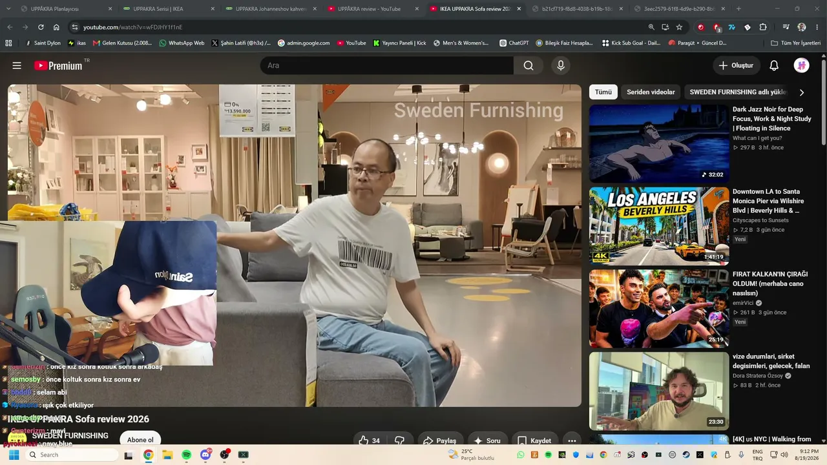This screenshot has width=827, height=465.
Task: Click the Soru ask button
Action: pos(487,440)
